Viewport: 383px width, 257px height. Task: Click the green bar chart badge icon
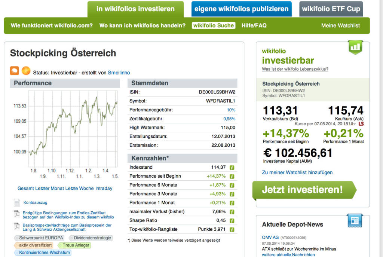click(x=355, y=47)
